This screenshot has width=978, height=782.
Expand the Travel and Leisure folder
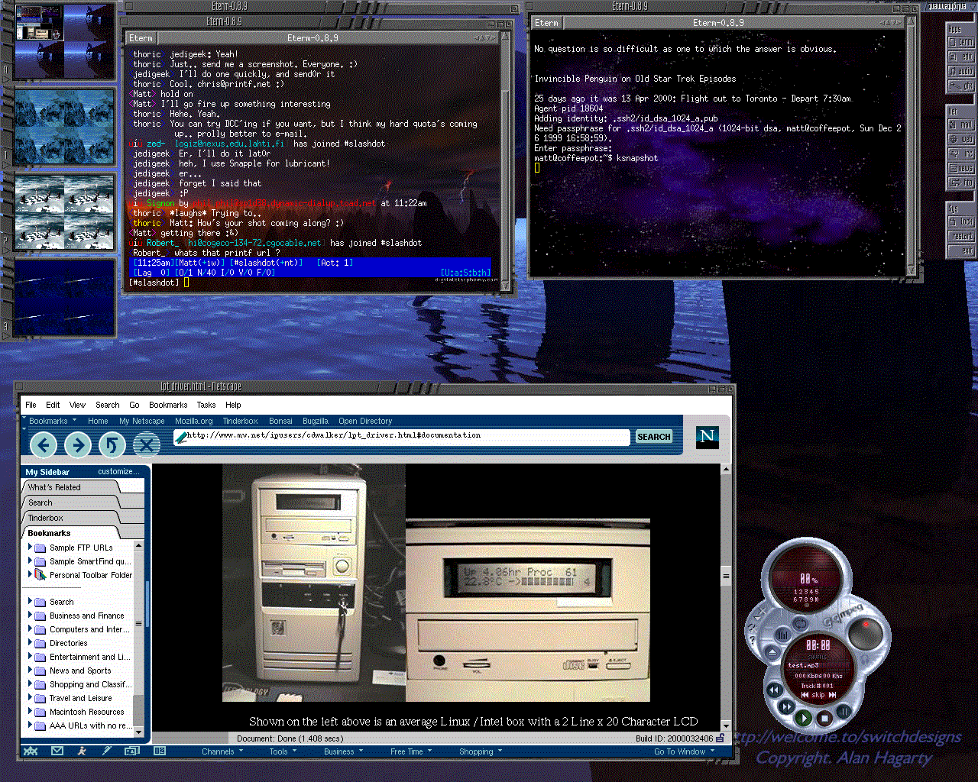coord(31,697)
